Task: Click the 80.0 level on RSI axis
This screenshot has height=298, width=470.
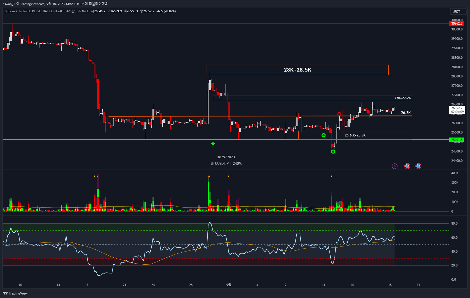Action: [x=454, y=224]
